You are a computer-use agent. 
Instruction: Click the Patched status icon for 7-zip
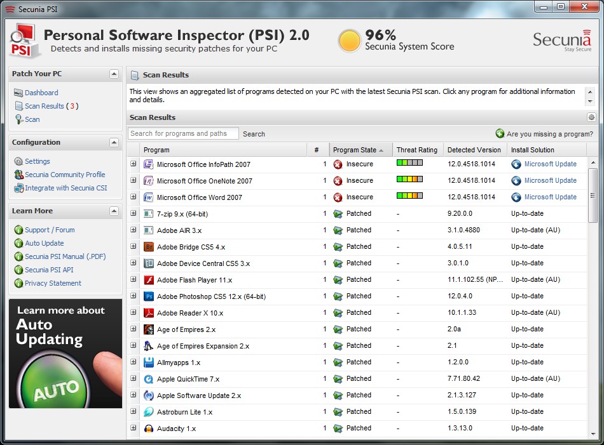[x=338, y=214]
